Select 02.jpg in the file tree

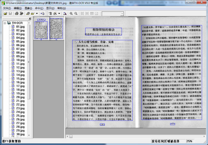[21, 30]
